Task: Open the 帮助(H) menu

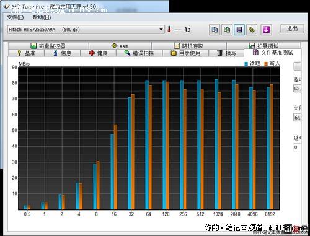Action: click(42, 17)
